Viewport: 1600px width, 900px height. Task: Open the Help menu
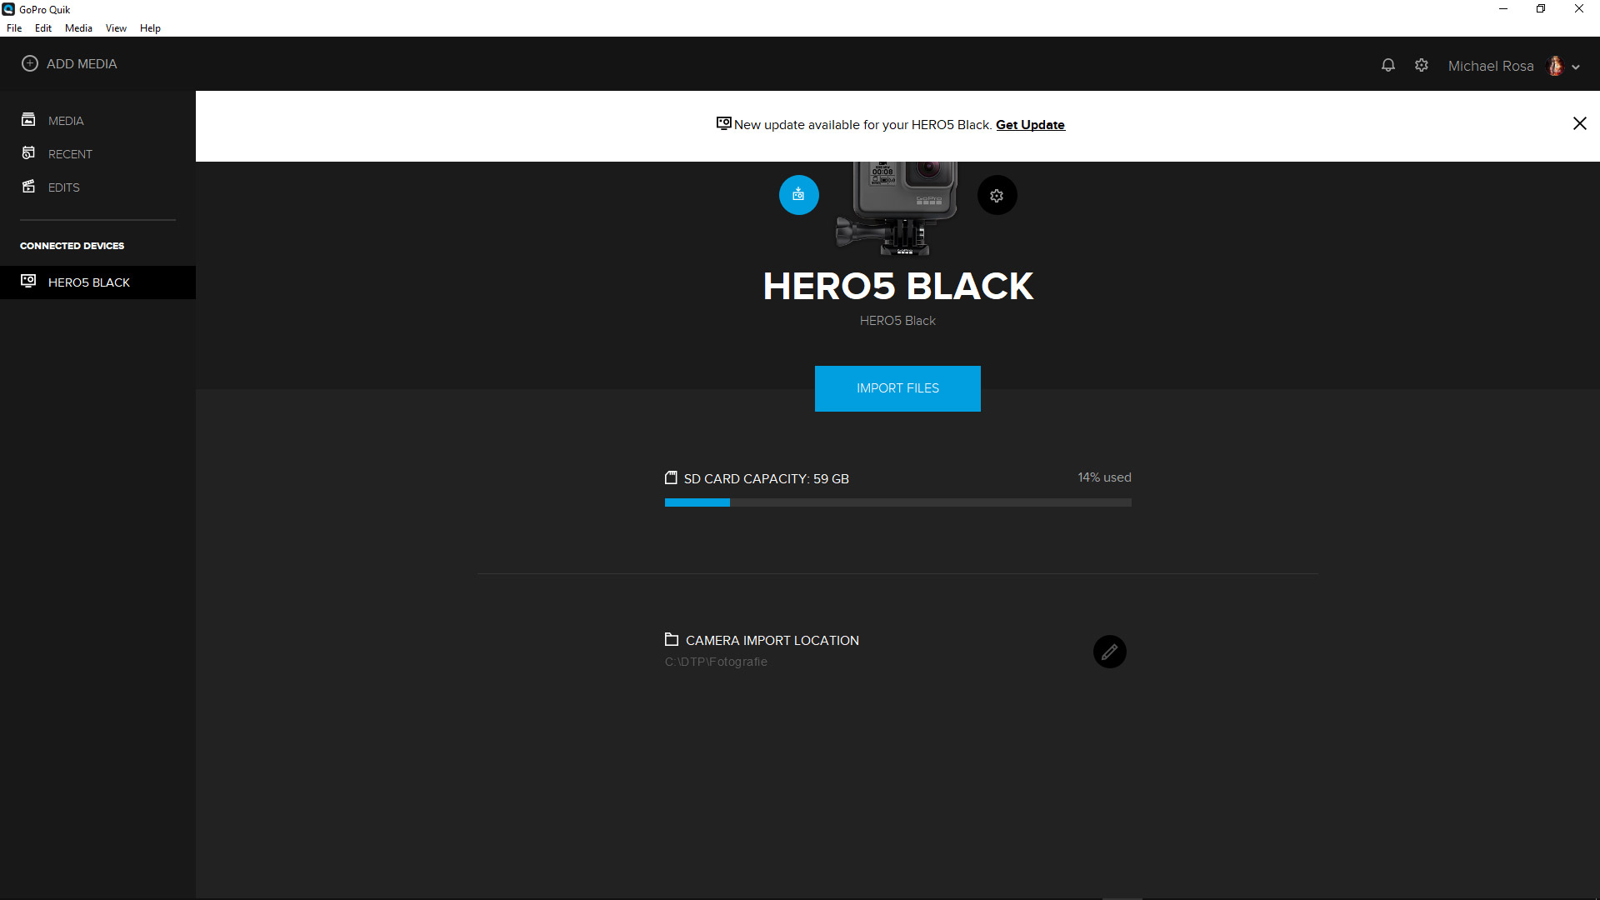tap(150, 28)
